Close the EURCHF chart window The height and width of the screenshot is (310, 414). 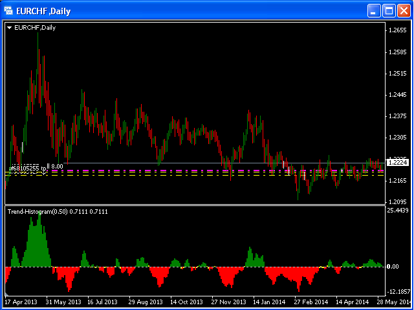pyautogui.click(x=404, y=11)
